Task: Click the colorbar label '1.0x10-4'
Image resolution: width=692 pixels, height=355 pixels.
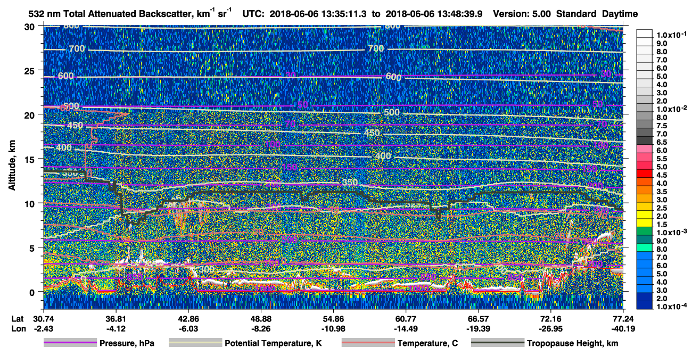Action: tap(671, 305)
